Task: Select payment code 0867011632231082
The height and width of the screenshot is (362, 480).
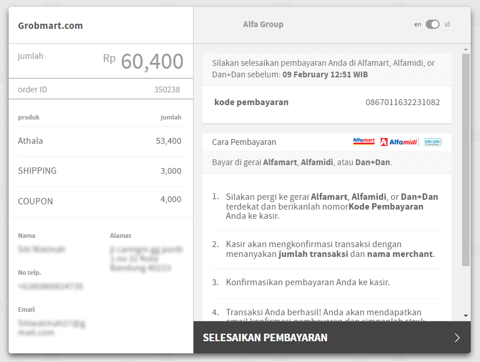Action: [x=403, y=102]
